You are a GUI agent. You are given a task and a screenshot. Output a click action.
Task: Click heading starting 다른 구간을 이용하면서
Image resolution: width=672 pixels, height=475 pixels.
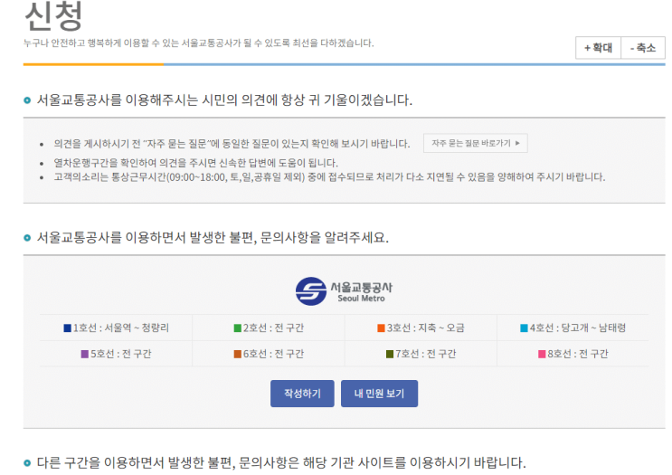click(281, 462)
